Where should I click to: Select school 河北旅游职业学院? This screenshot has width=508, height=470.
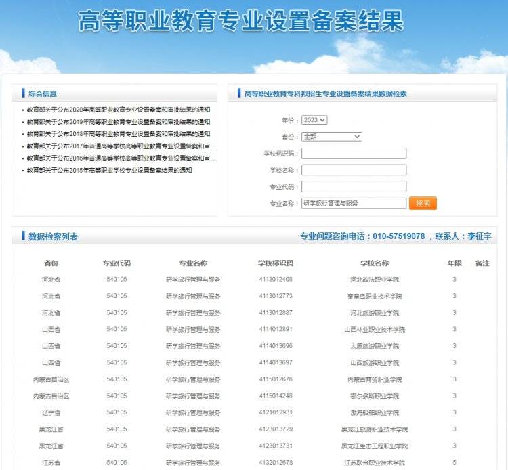(375, 313)
